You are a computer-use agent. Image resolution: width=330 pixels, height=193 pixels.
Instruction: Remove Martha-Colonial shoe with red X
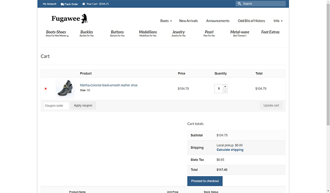(46, 89)
